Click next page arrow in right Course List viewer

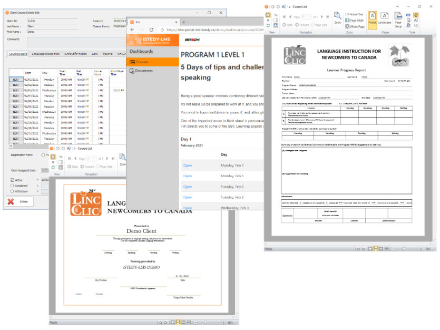322,17
